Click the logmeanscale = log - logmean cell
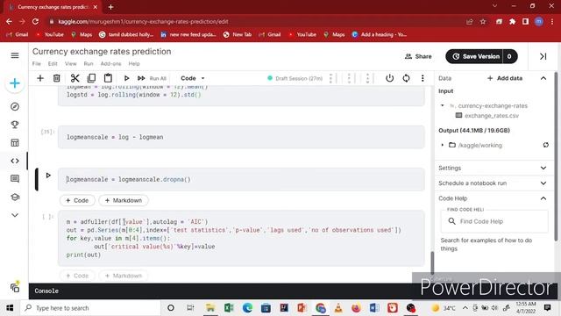The image size is (561, 316). click(x=241, y=137)
